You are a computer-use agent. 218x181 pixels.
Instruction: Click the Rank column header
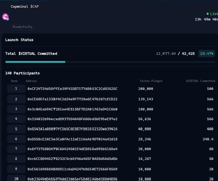pyautogui.click(x=14, y=81)
